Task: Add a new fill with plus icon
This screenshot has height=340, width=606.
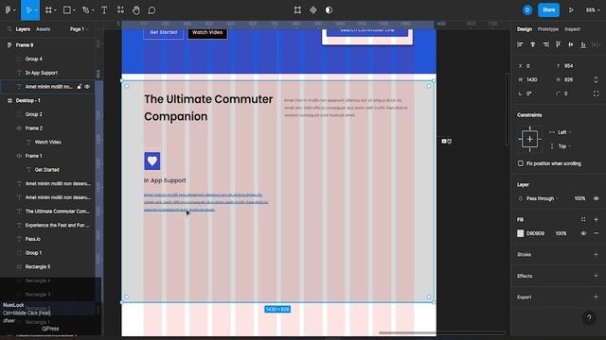Action: click(x=596, y=219)
